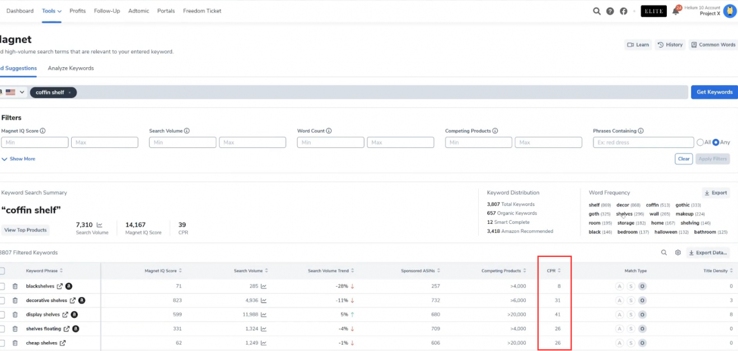Open the decorative shelves external link icon
The height and width of the screenshot is (351, 738).
tap(72, 301)
